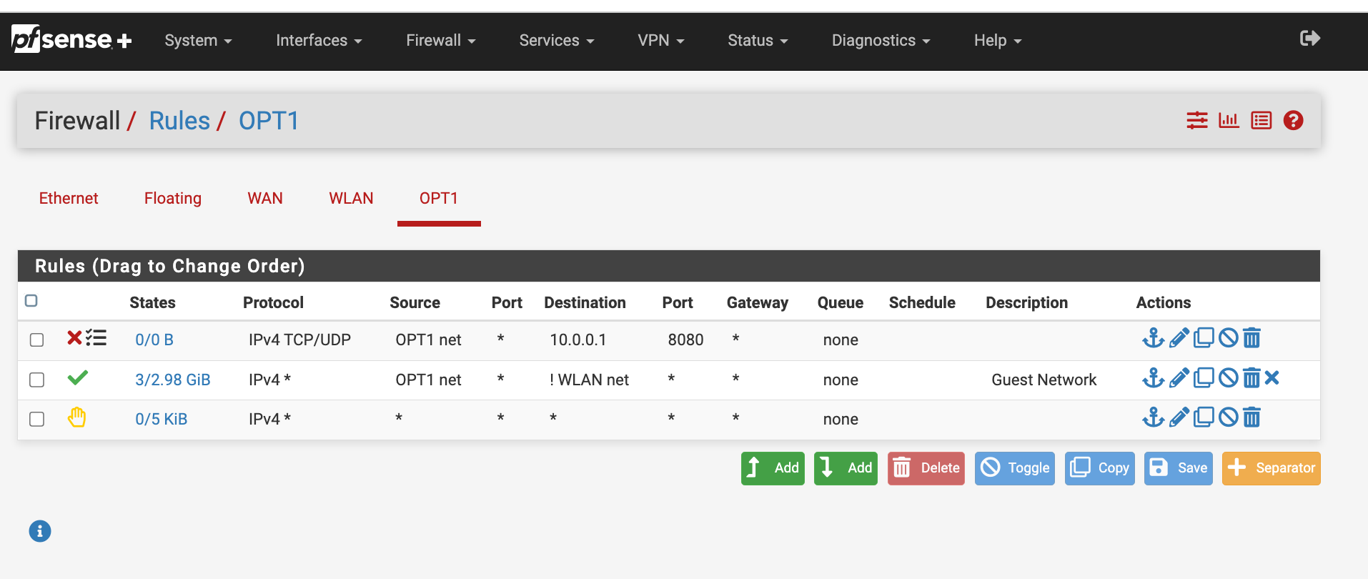Disable the 10.0.0.1 rule via ban icon
Image resolution: width=1368 pixels, height=579 pixels.
1228,337
